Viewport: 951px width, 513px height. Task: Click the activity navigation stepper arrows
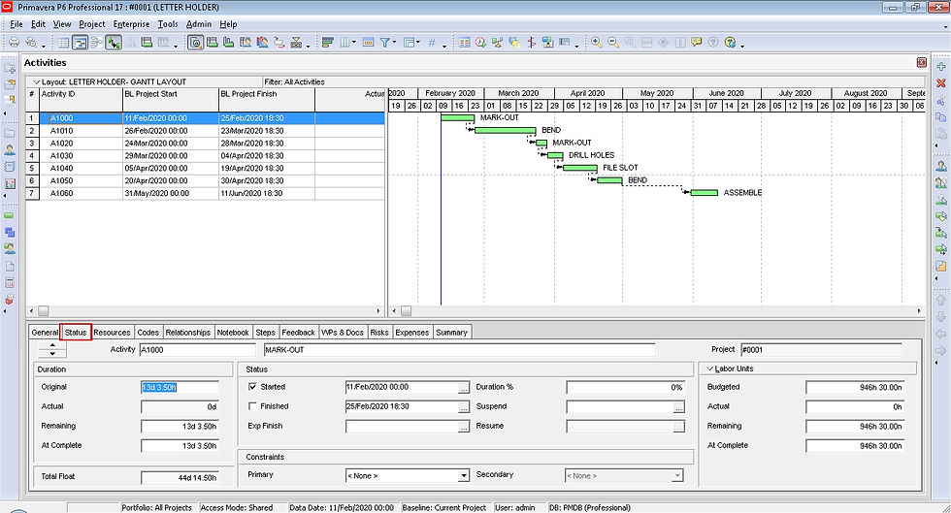click(52, 349)
